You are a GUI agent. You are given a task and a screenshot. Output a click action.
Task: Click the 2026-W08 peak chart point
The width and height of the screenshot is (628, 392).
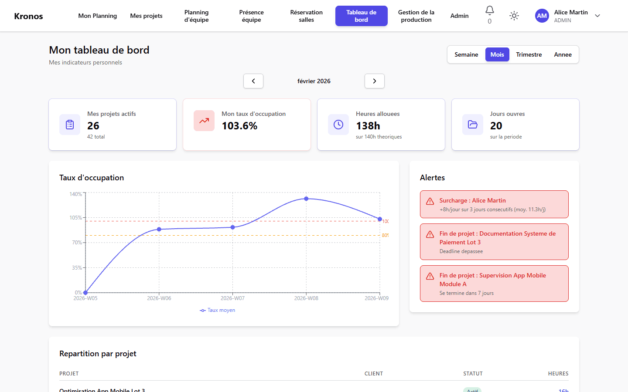[x=306, y=199]
